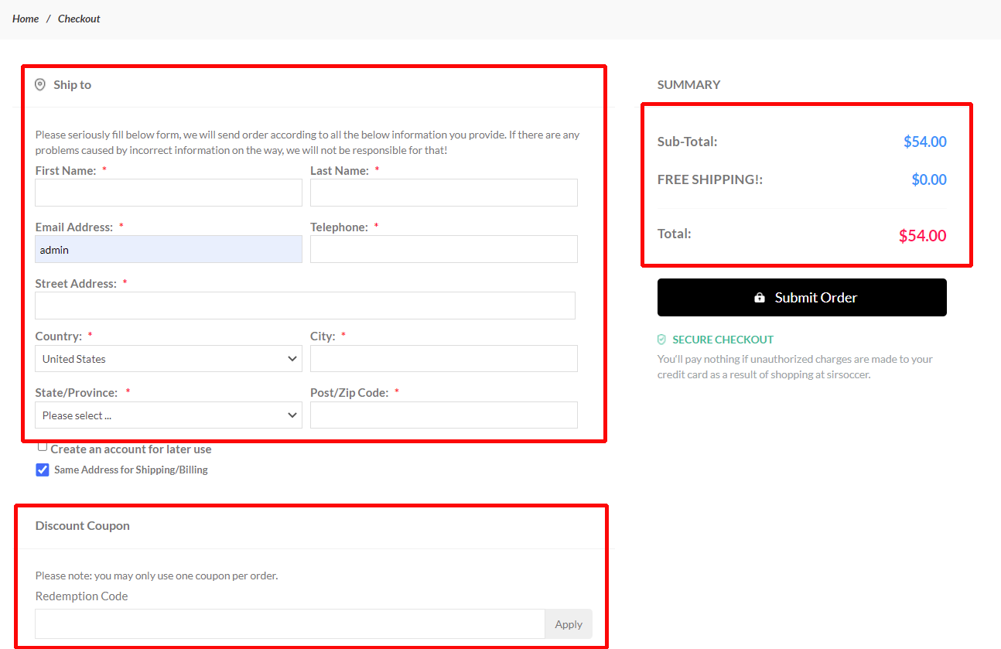Uncheck Same Address for Shipping/Billing
1001x649 pixels.
[43, 470]
